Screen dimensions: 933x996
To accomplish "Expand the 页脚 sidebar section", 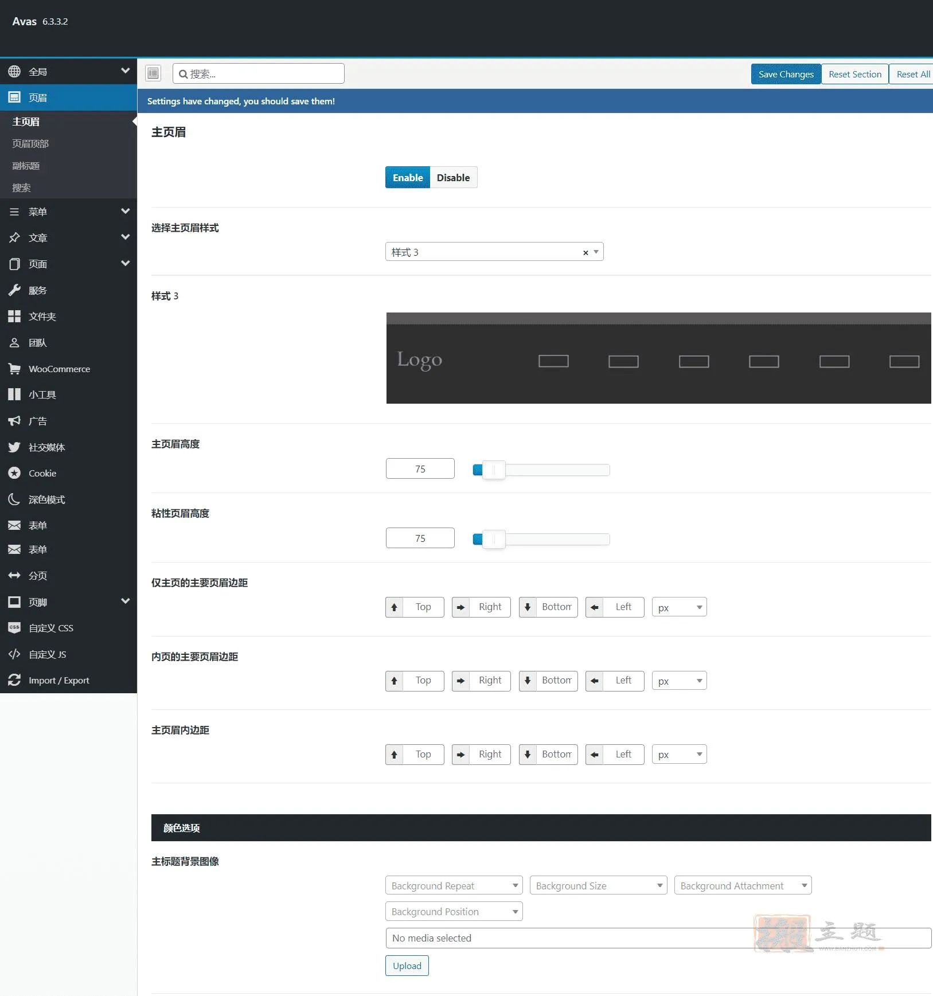I will (x=125, y=601).
